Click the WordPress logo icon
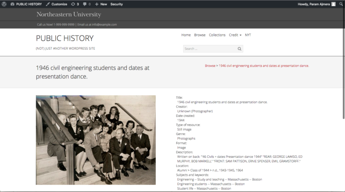The image size is (345, 192). 4,4
